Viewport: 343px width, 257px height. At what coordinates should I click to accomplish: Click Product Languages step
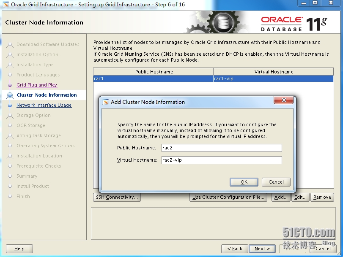[x=38, y=75]
